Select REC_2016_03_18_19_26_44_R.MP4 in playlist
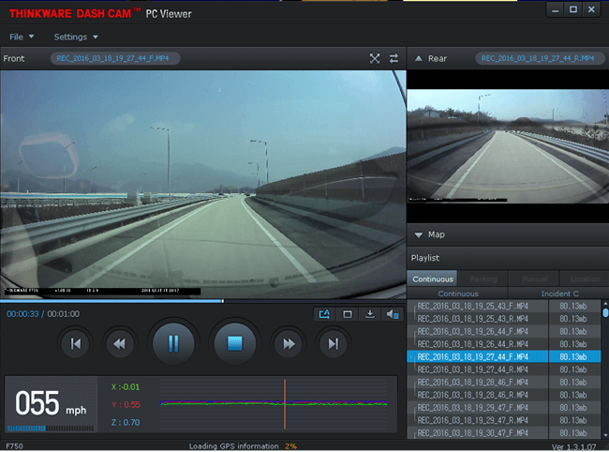Viewport: 609px width, 452px height. [x=503, y=344]
